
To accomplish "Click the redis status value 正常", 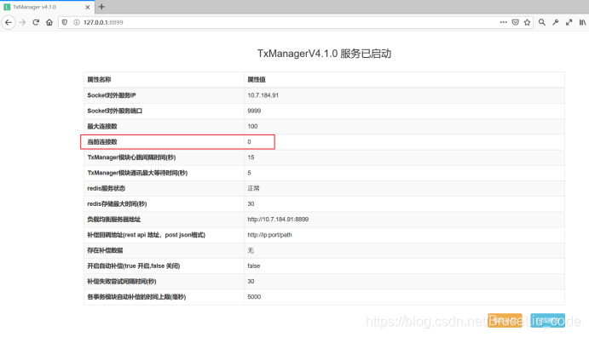I will (x=253, y=188).
